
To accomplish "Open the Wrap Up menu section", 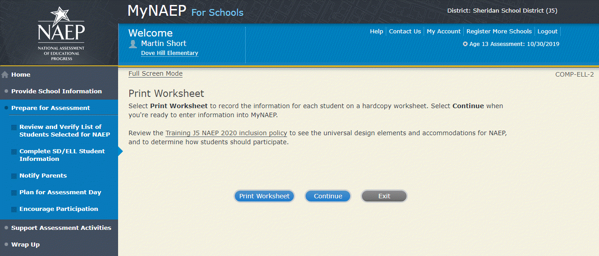I will tap(25, 244).
